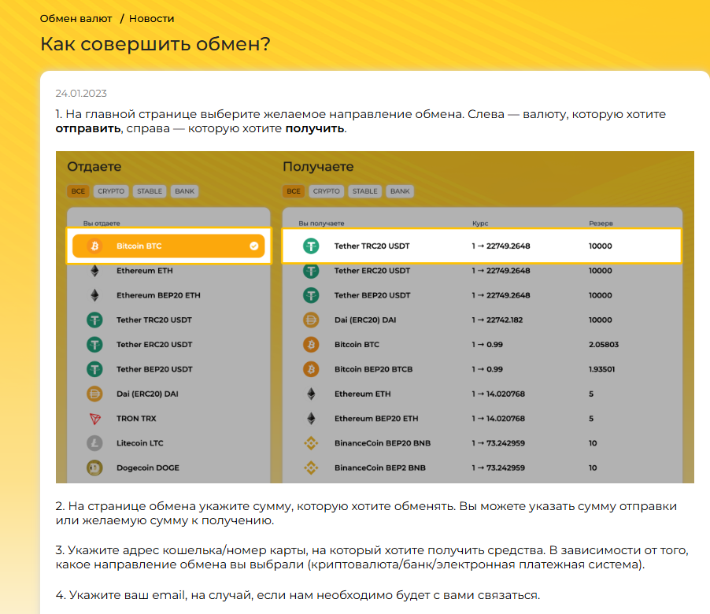Select Ethereum ETH diamond icon under Отдаете
Screen dimensions: 710x614
[x=94, y=271]
